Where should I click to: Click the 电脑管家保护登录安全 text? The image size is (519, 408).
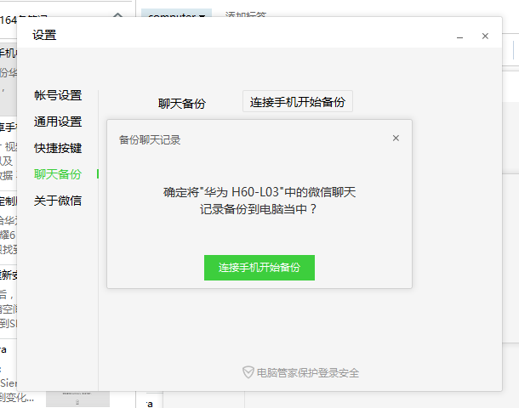click(308, 373)
